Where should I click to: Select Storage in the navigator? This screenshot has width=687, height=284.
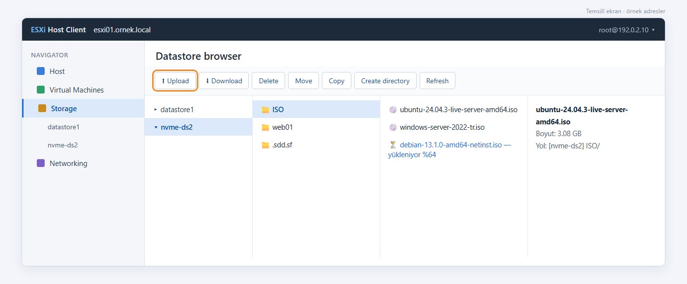coord(83,109)
